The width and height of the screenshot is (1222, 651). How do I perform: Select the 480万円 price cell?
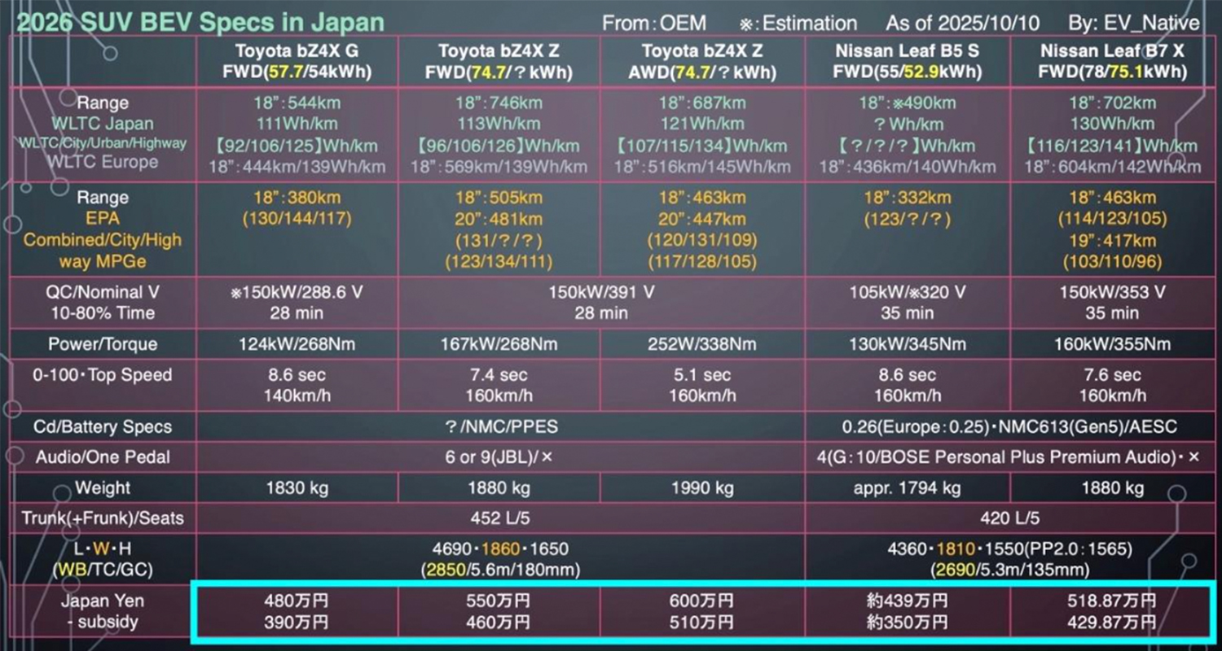(x=296, y=601)
